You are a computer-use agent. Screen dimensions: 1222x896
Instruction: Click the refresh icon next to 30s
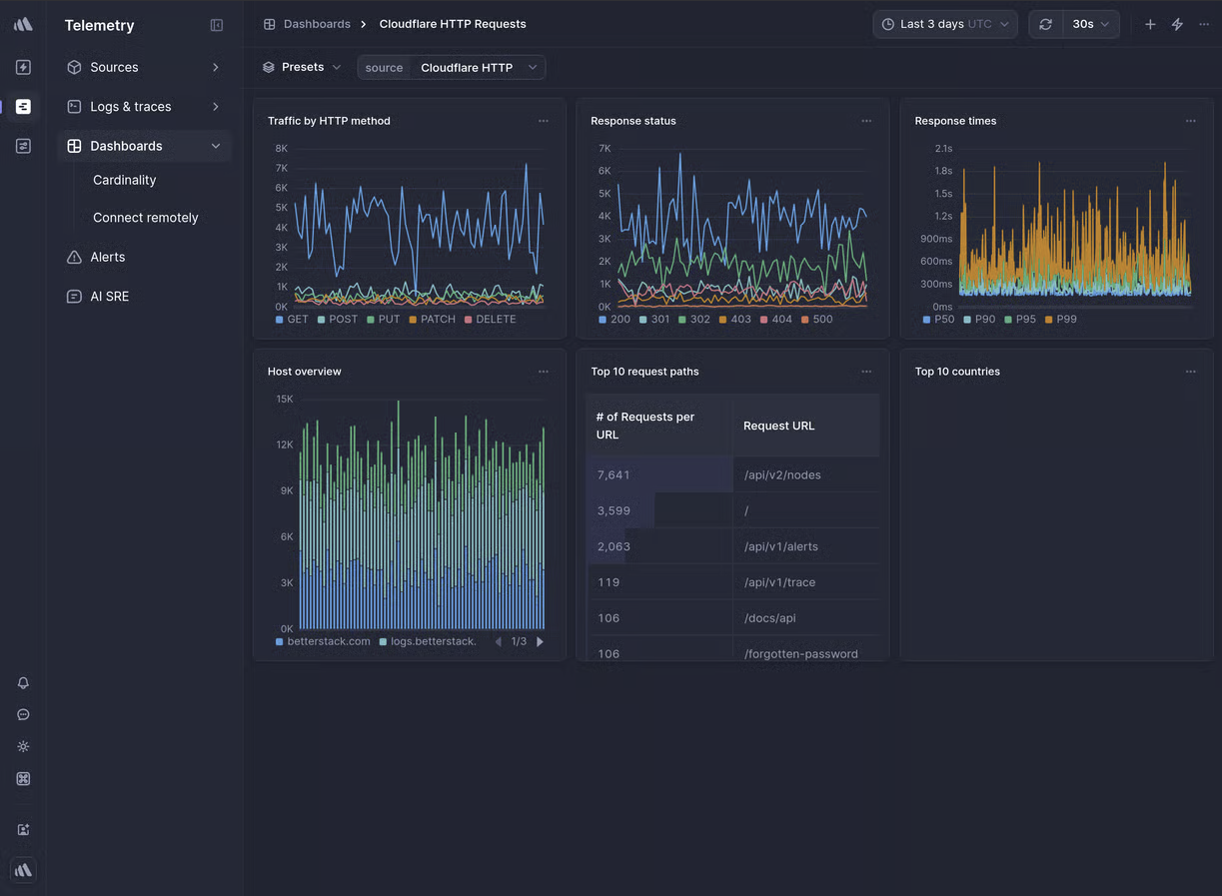1045,23
